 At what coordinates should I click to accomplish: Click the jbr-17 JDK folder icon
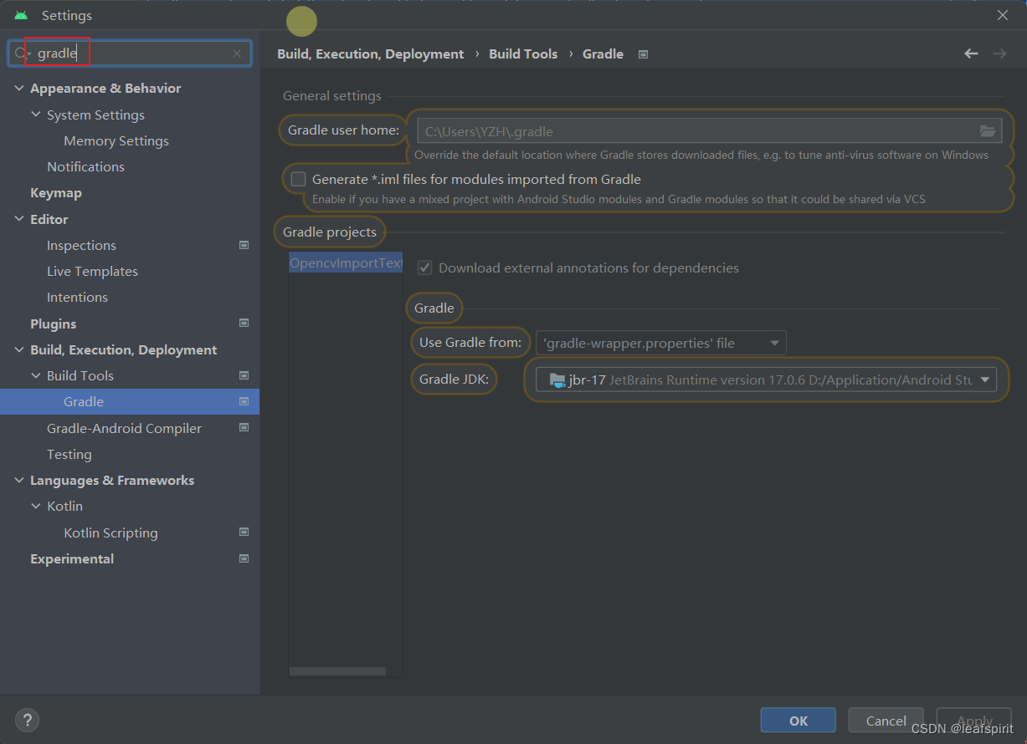pyautogui.click(x=557, y=380)
